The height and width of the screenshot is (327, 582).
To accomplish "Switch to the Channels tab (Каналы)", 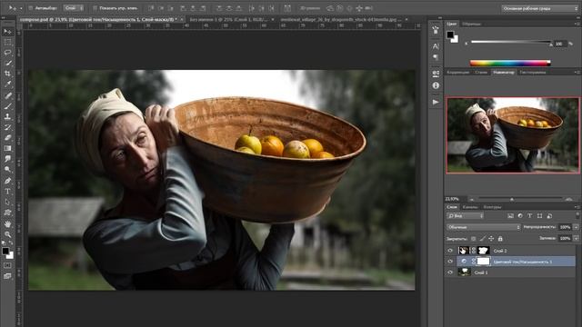I will point(470,207).
